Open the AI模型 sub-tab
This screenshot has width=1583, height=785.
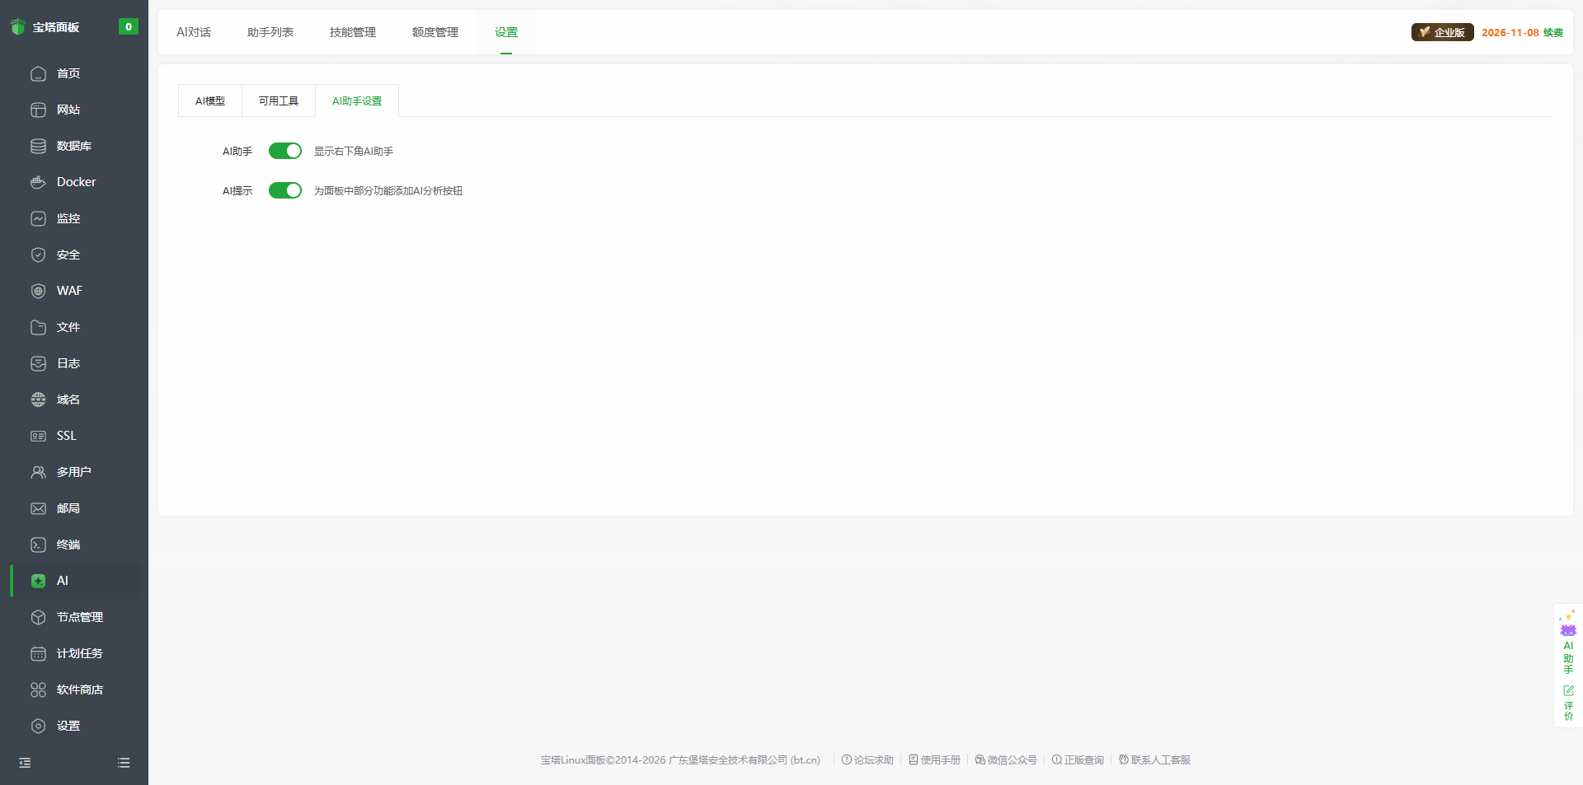click(209, 100)
